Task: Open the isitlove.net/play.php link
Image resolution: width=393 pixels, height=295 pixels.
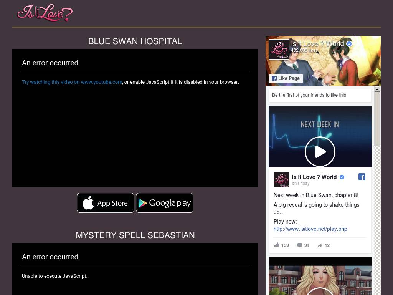Action: coord(310,229)
